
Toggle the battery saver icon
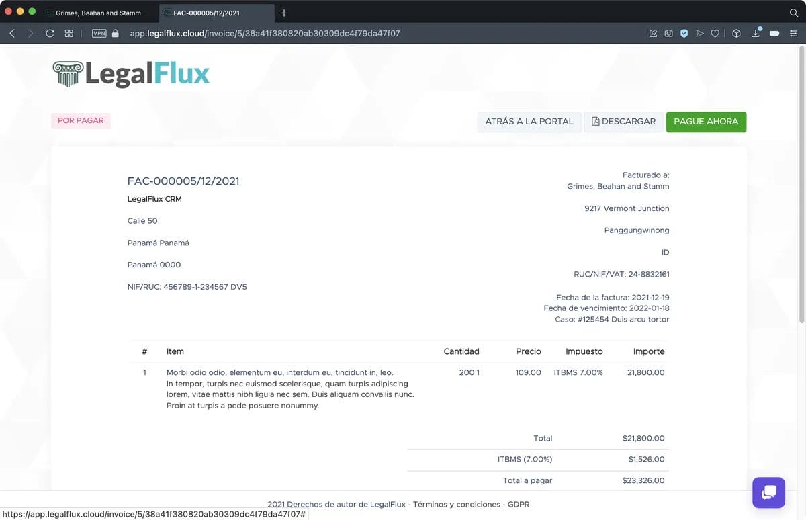(x=774, y=33)
